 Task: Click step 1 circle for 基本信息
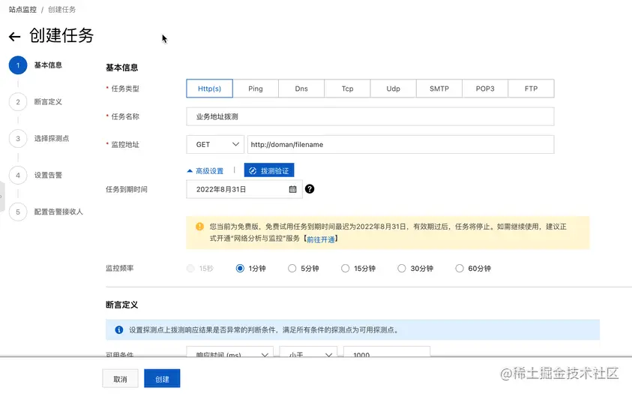18,65
